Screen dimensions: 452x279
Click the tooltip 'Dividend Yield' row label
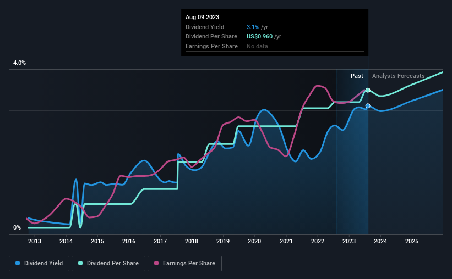205,27
